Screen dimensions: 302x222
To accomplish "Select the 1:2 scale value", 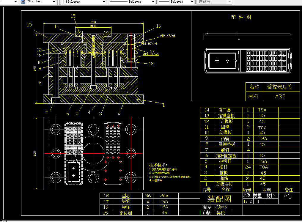I will [x=248, y=201].
